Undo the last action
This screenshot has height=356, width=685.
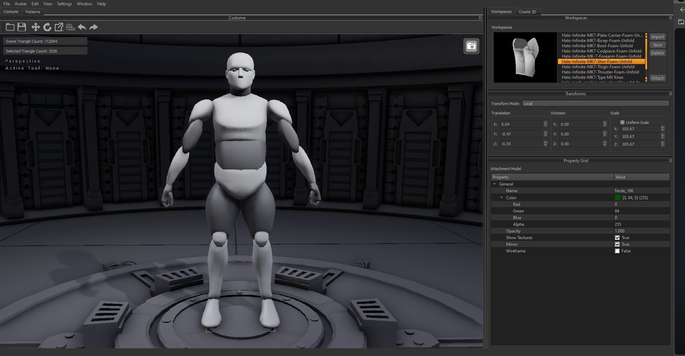pos(82,27)
